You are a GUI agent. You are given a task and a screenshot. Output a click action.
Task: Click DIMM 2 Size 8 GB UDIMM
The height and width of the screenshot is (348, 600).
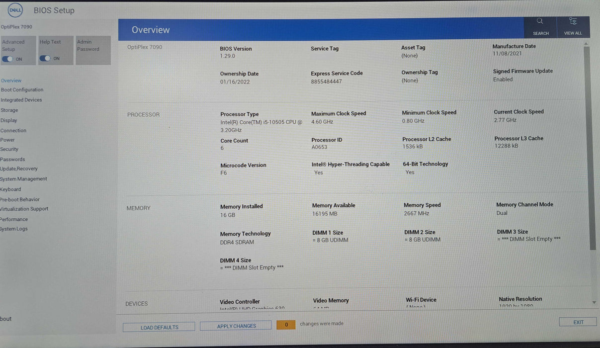point(423,240)
